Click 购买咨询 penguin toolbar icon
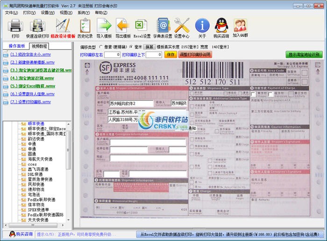327x241 pixels. coord(221,29)
